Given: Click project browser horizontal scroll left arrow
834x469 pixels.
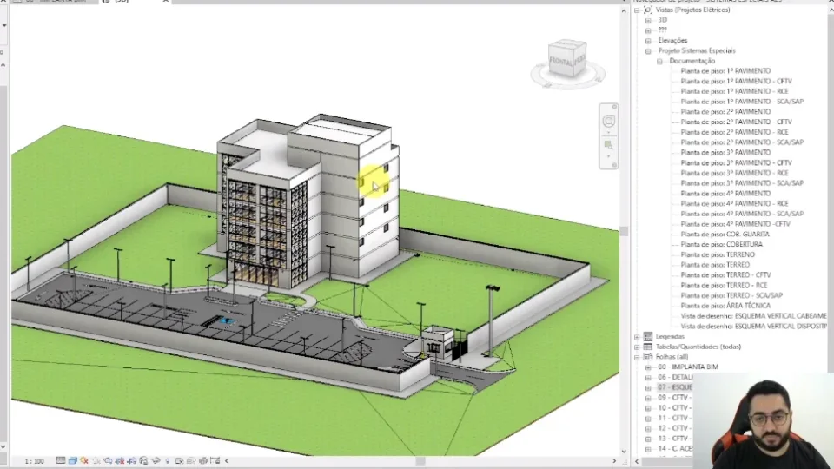Looking at the screenshot, I should (x=637, y=461).
